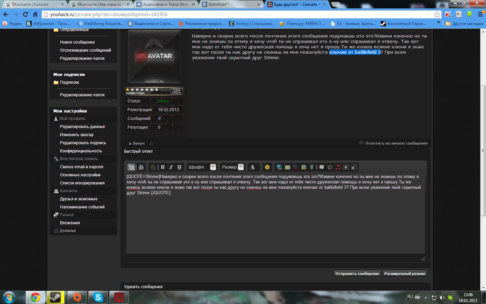The width and height of the screenshot is (486, 304).
Task: Open Skype from the taskbar
Action: [98, 297]
